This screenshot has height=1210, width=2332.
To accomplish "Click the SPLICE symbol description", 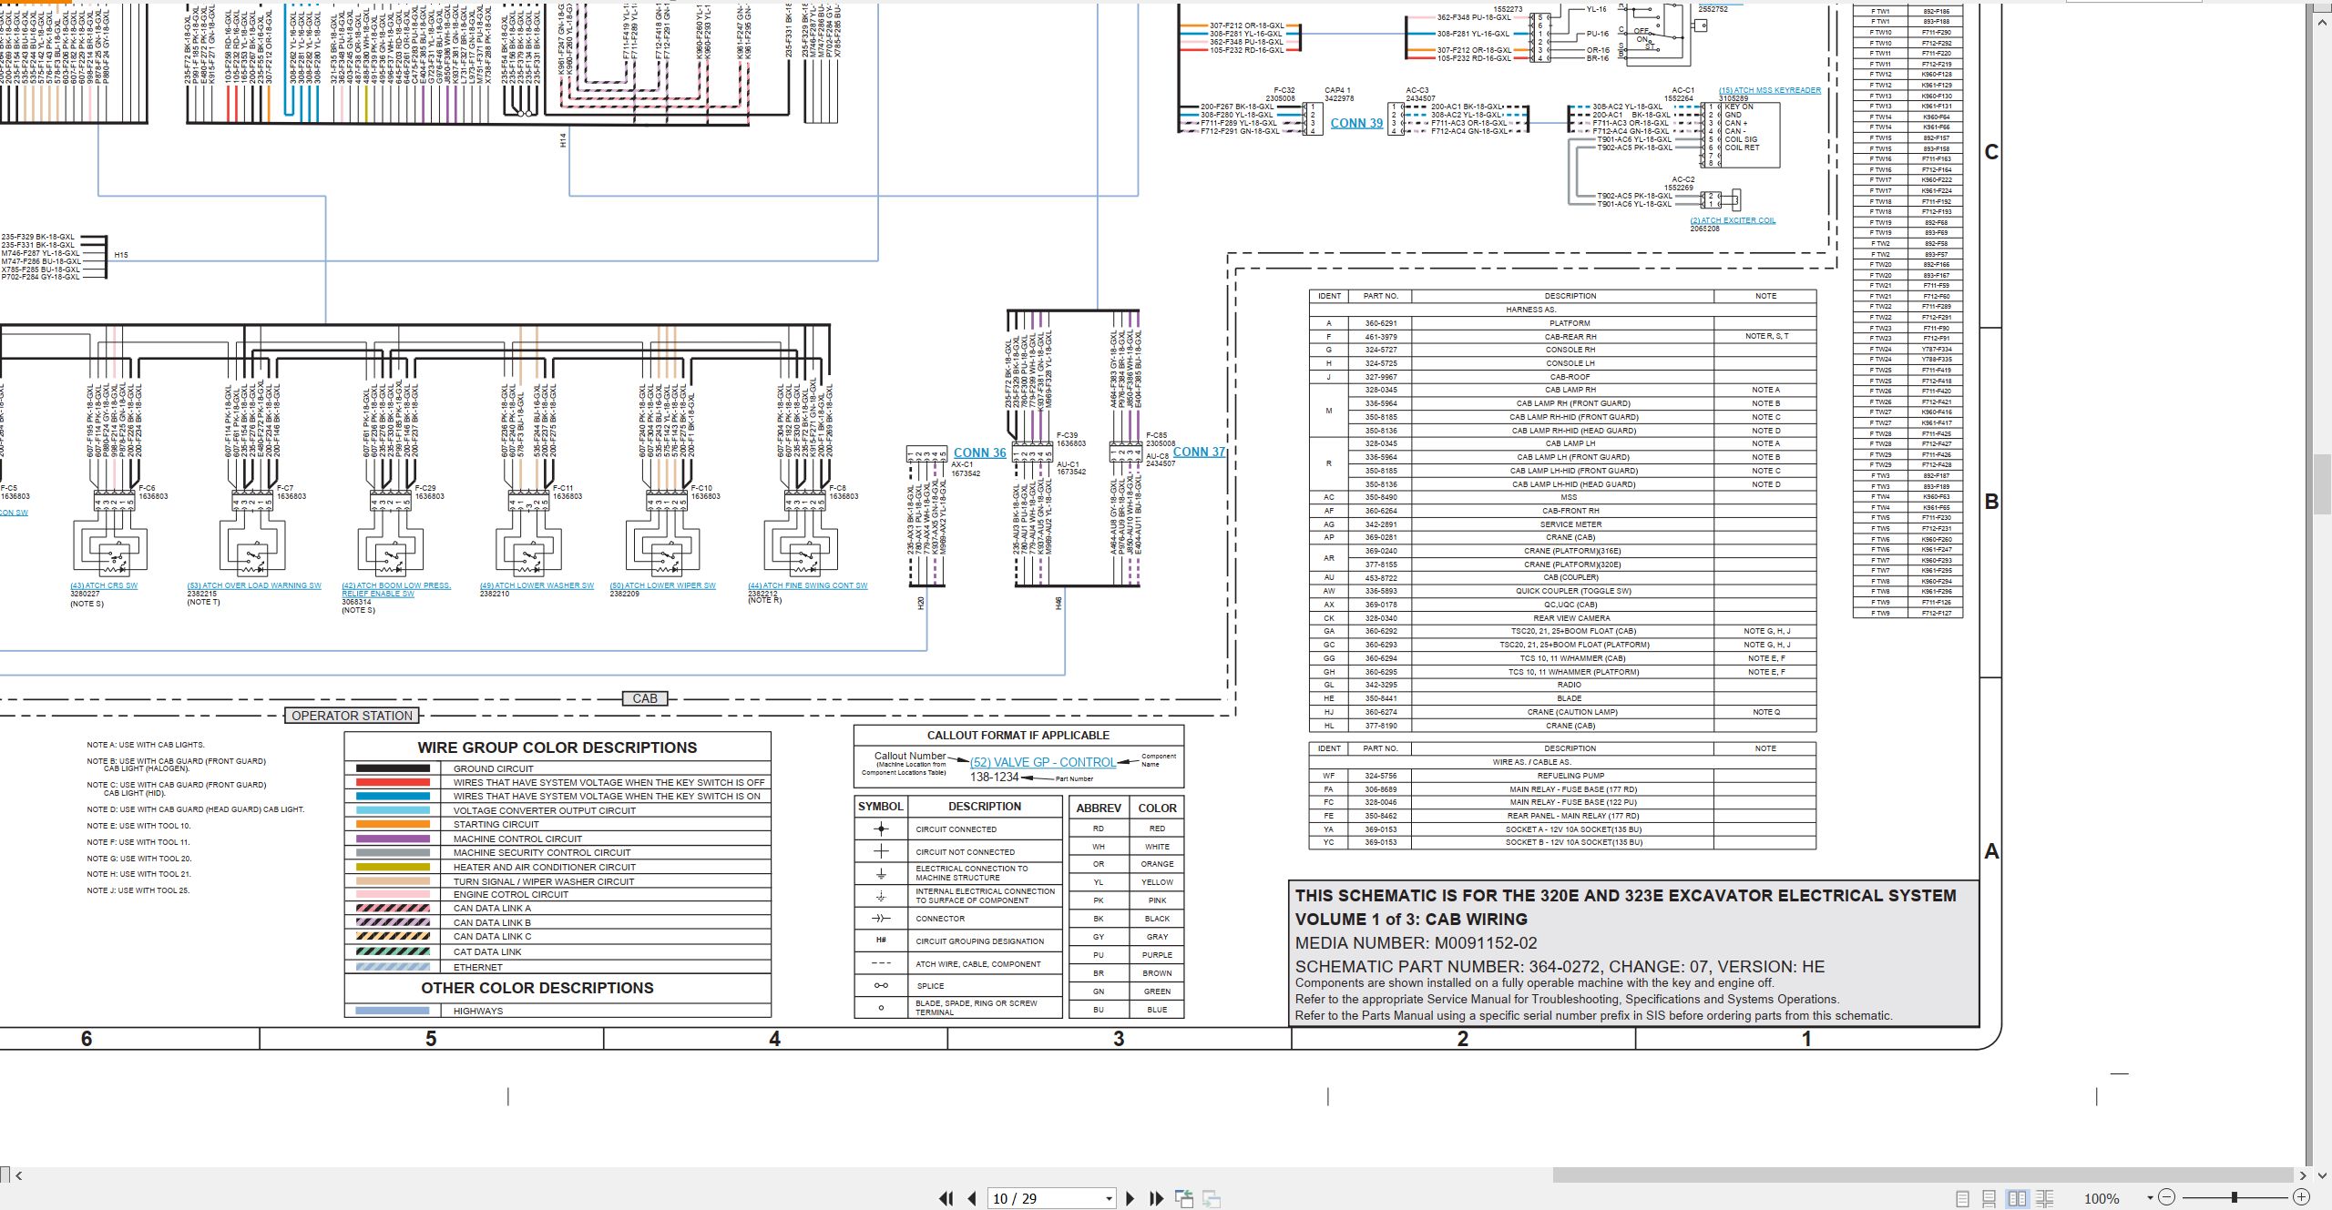I will [x=930, y=986].
